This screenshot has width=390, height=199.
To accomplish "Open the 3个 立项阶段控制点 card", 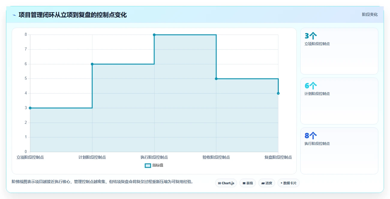I will click(x=339, y=51).
